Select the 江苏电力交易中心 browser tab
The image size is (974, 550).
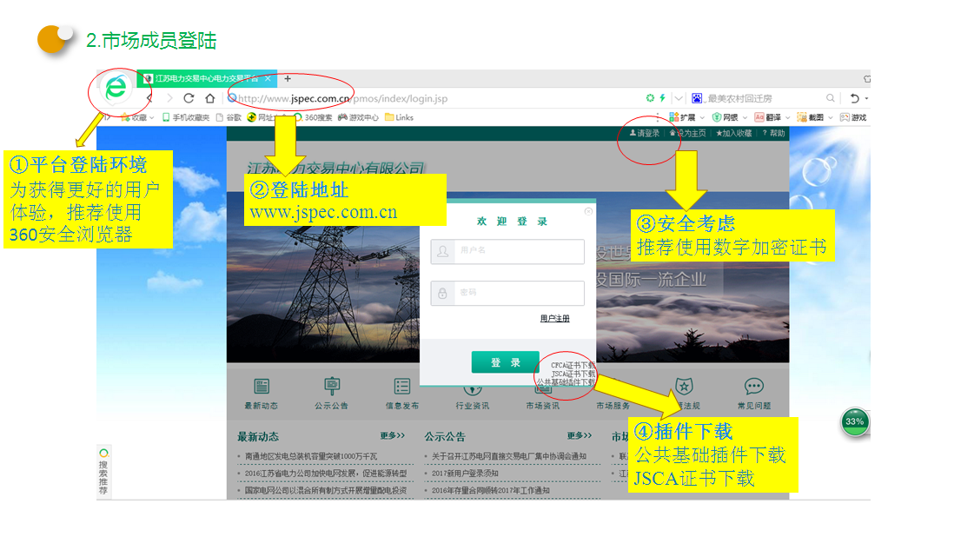tap(206, 78)
